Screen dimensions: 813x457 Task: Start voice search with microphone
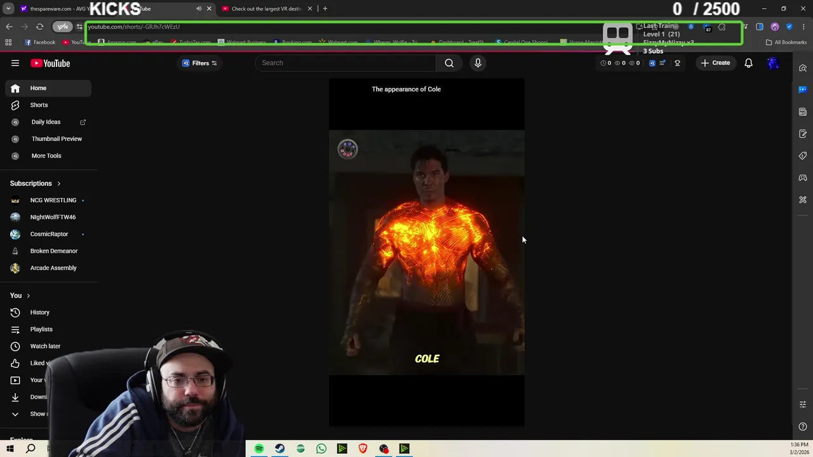pyautogui.click(x=478, y=63)
